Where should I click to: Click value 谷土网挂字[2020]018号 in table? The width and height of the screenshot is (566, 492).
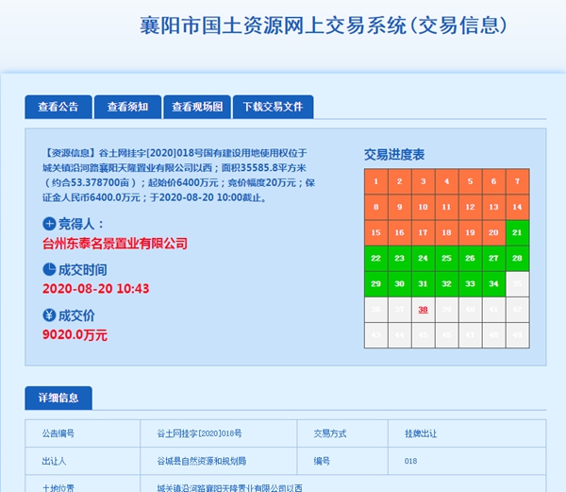click(199, 433)
